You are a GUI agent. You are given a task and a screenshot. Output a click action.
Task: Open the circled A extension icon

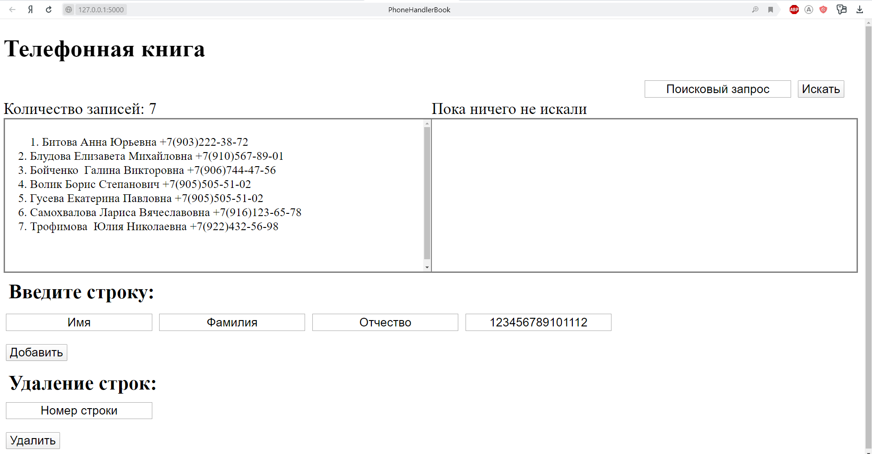point(809,10)
